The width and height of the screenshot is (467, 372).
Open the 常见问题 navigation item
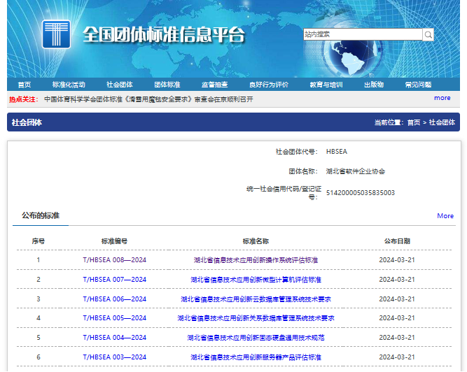pos(419,85)
